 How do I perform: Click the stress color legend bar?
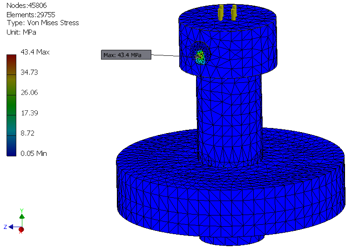12,105
